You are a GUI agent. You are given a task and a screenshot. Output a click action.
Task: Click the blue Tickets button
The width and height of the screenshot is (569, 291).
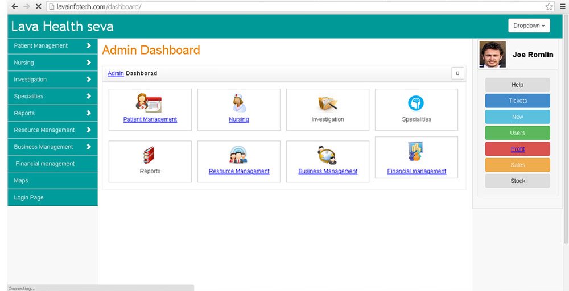(x=517, y=101)
